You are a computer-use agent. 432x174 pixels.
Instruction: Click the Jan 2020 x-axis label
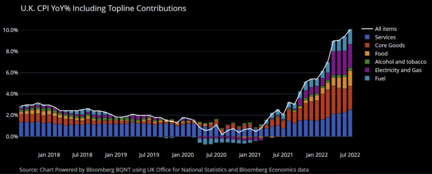(182, 155)
